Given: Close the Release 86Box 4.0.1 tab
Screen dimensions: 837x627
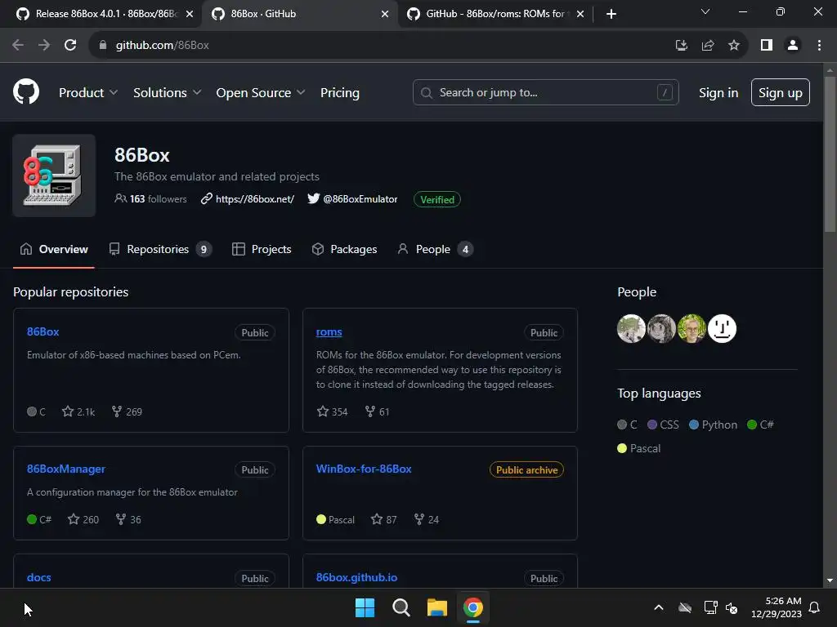Looking at the screenshot, I should 190,14.
